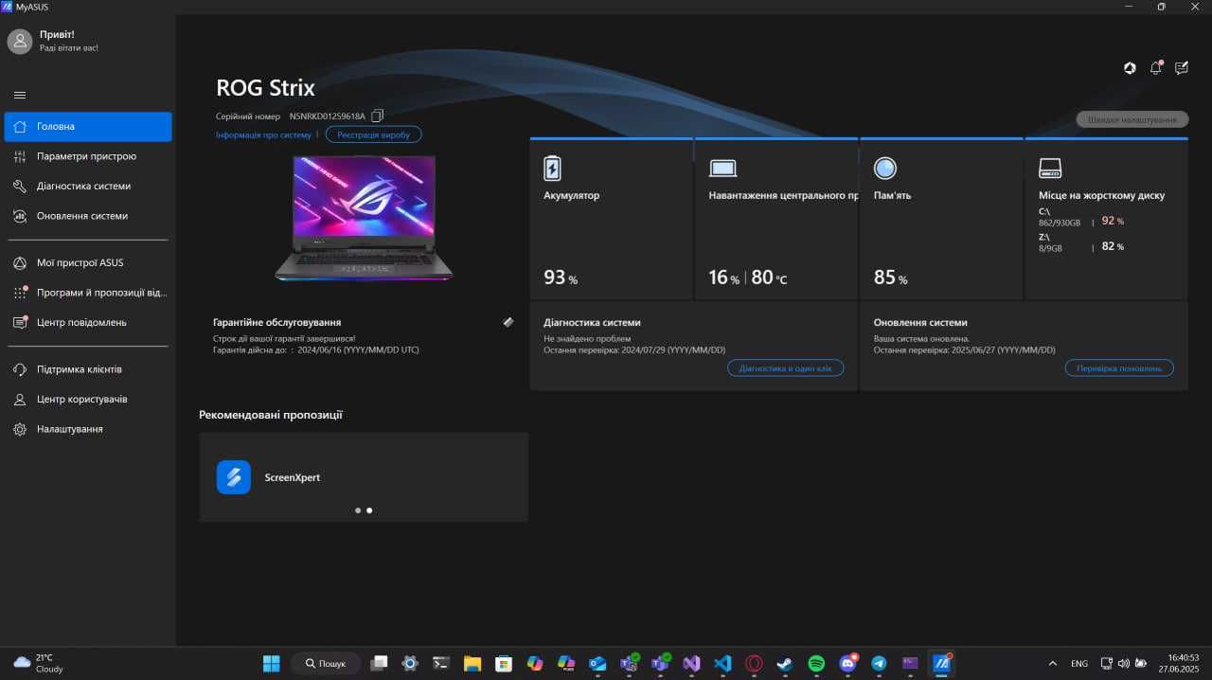The width and height of the screenshot is (1212, 680).
Task: Click the Гарантійне обслуговування heading
Action: pos(277,323)
